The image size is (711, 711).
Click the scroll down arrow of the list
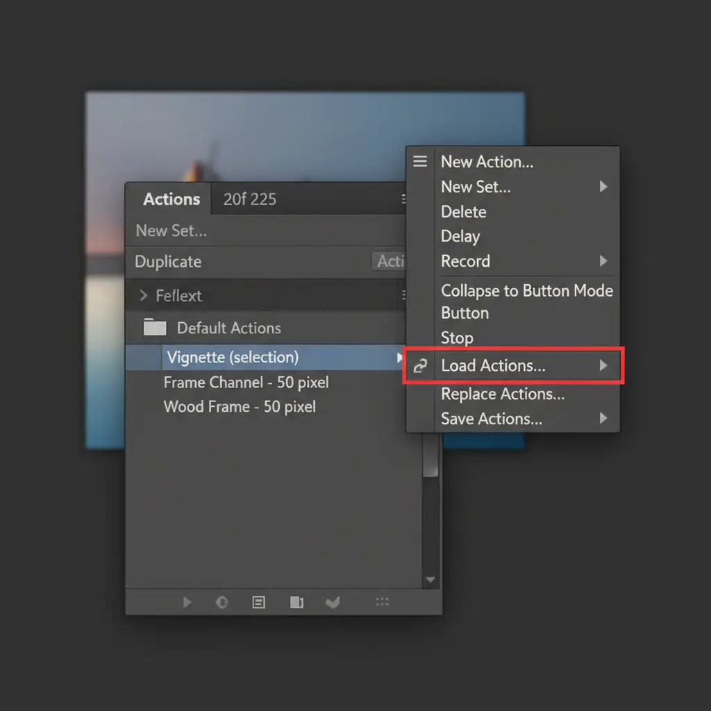[430, 580]
